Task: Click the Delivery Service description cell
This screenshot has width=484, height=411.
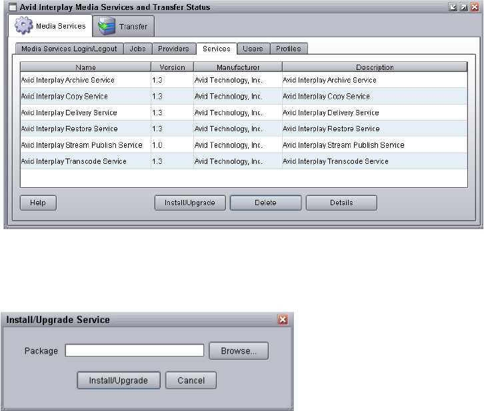Action: pos(375,113)
